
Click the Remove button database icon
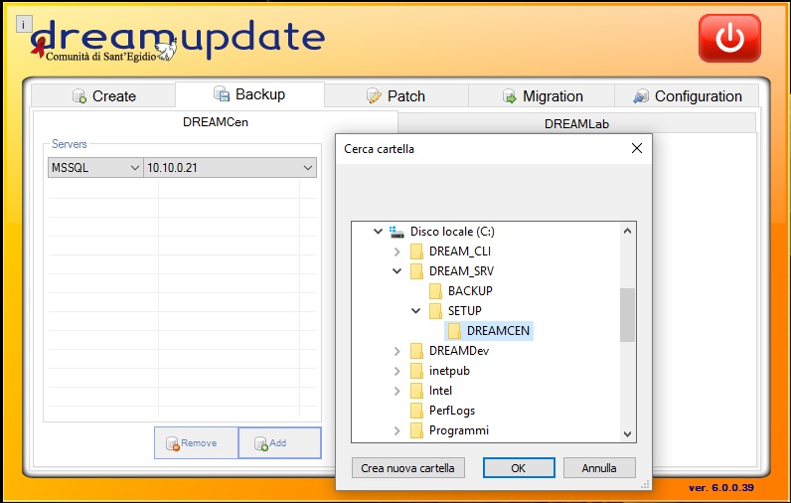[173, 443]
